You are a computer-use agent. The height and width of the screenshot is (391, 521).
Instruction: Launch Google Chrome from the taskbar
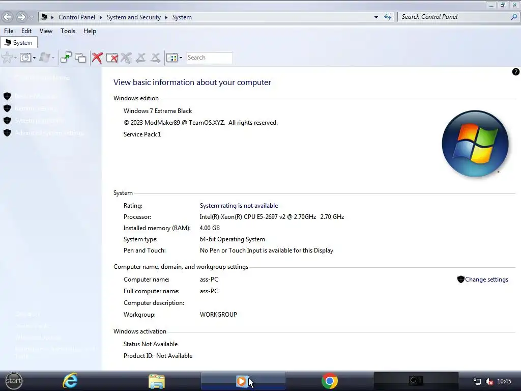329,381
